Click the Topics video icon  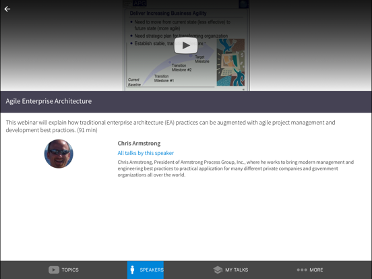click(x=54, y=270)
